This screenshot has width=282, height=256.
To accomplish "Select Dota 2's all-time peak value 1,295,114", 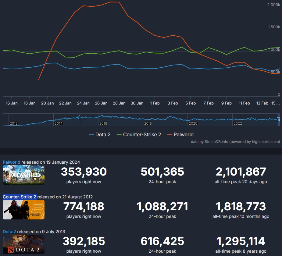I will [x=241, y=241].
